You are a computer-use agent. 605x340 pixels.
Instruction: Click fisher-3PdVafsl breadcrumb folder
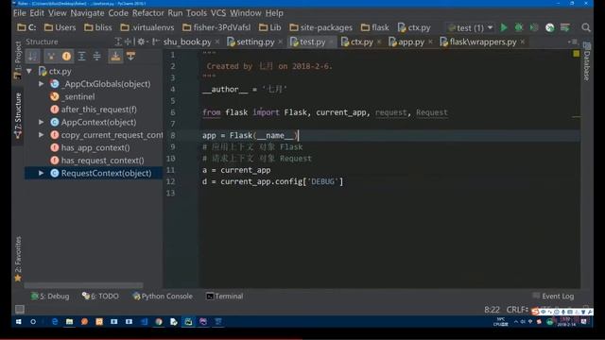tap(216, 27)
